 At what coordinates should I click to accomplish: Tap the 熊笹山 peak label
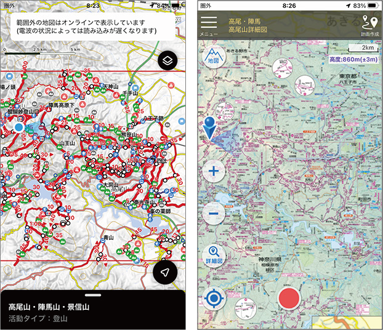pyautogui.click(x=129, y=135)
